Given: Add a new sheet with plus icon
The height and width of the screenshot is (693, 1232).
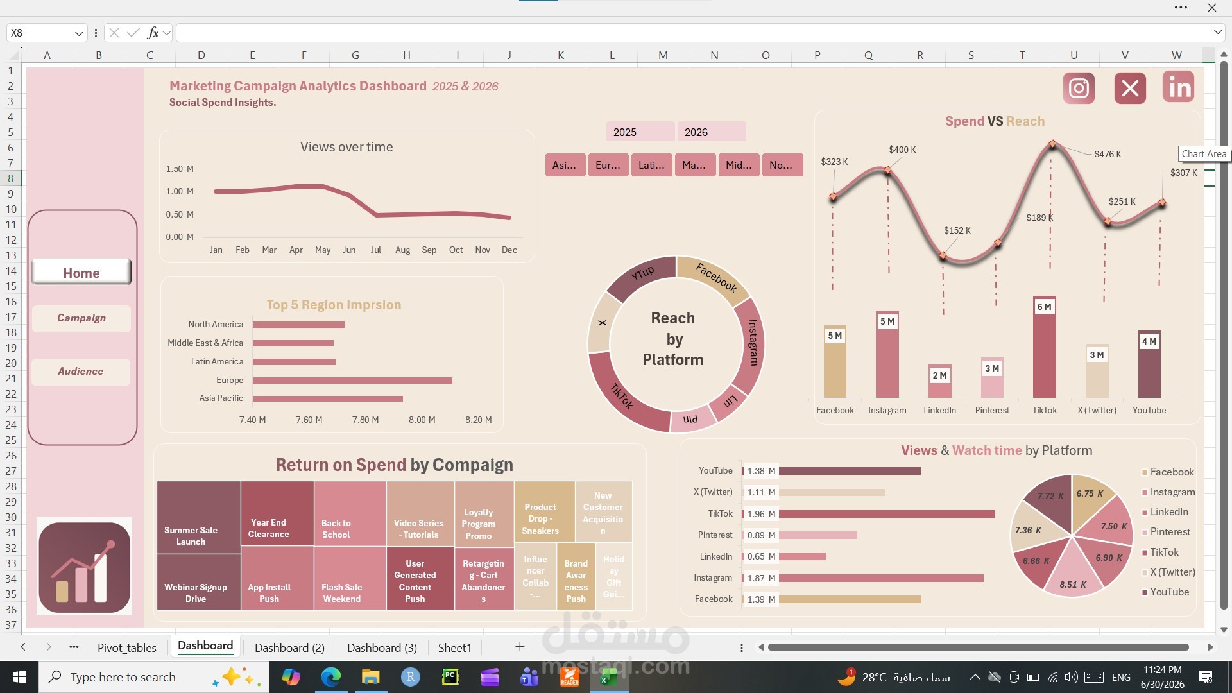Looking at the screenshot, I should click(520, 647).
